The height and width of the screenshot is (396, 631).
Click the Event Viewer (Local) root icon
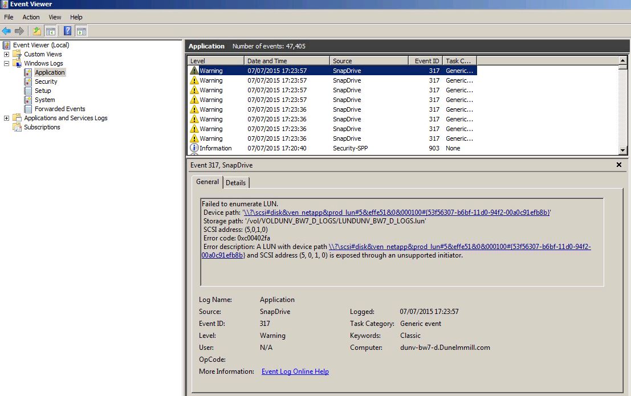tap(7, 45)
